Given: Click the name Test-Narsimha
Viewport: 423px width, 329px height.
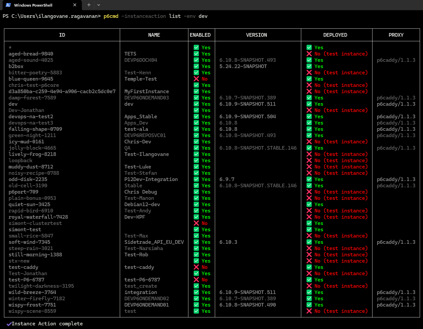Looking at the screenshot, I should coord(144,248).
